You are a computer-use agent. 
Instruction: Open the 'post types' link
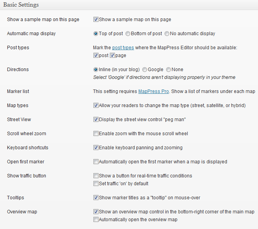click(x=123, y=48)
